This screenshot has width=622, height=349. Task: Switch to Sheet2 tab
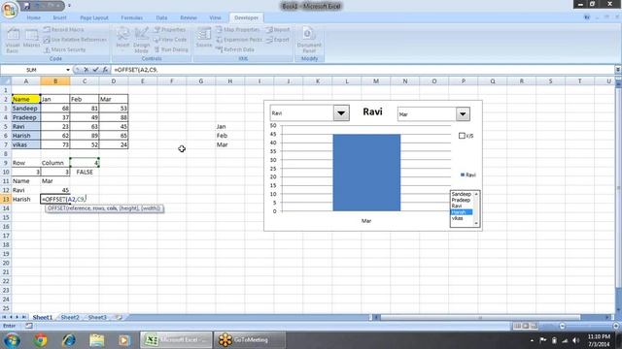(x=70, y=317)
